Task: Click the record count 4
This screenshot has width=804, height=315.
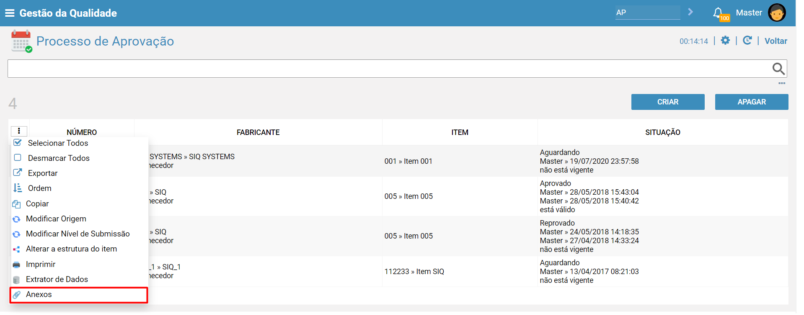Action: click(x=13, y=103)
